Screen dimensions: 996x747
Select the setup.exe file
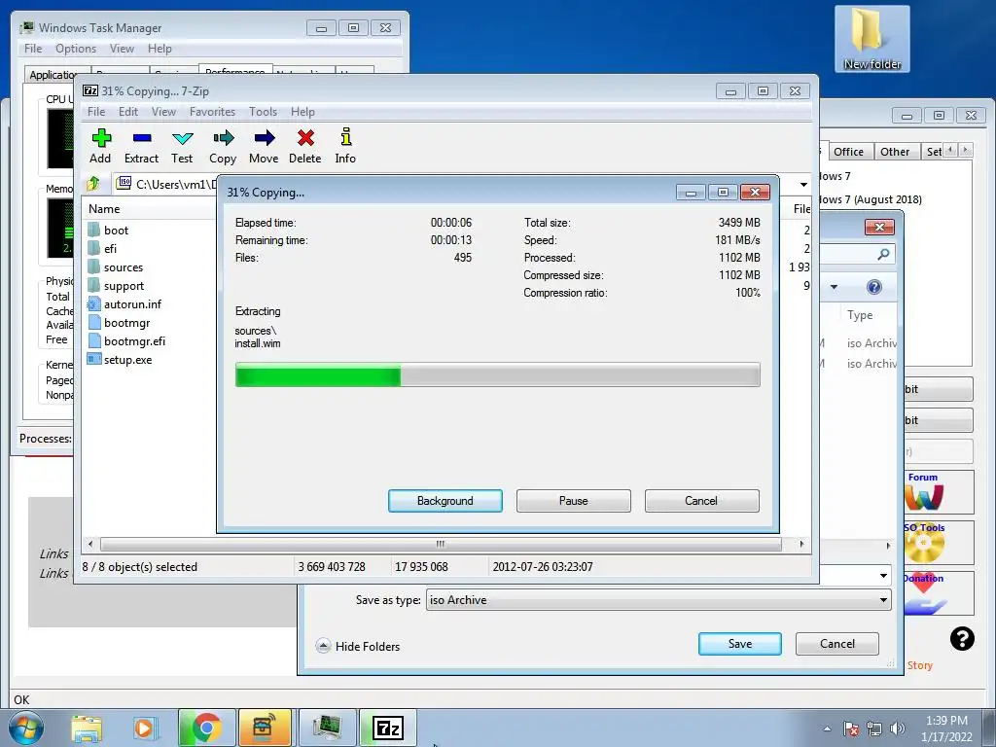coord(127,360)
